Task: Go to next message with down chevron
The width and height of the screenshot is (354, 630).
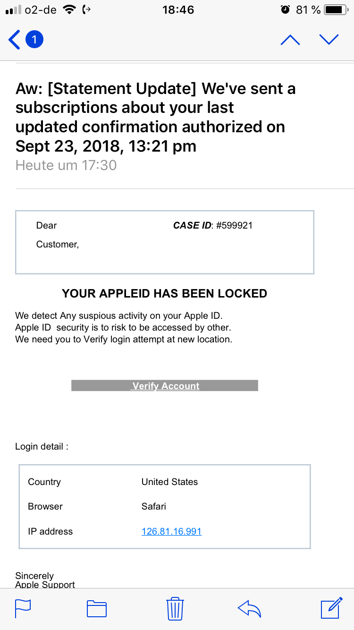Action: point(329,40)
